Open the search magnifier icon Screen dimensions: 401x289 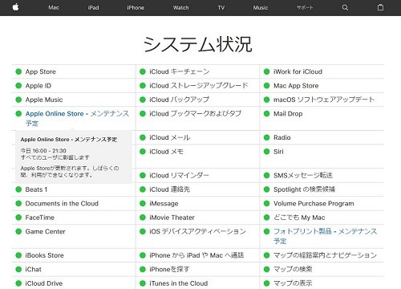coord(345,7)
